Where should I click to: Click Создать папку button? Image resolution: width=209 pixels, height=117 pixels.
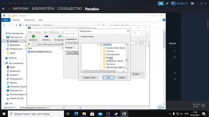click(x=89, y=77)
